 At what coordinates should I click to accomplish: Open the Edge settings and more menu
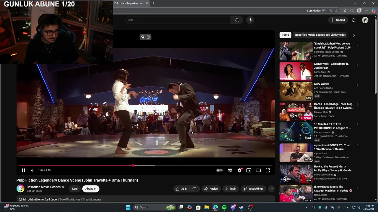366,11
